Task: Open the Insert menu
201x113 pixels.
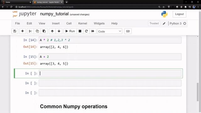Action: [56, 24]
